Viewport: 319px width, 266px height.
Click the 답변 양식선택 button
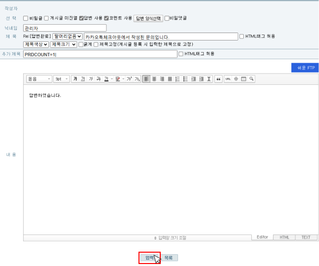pyautogui.click(x=148, y=18)
